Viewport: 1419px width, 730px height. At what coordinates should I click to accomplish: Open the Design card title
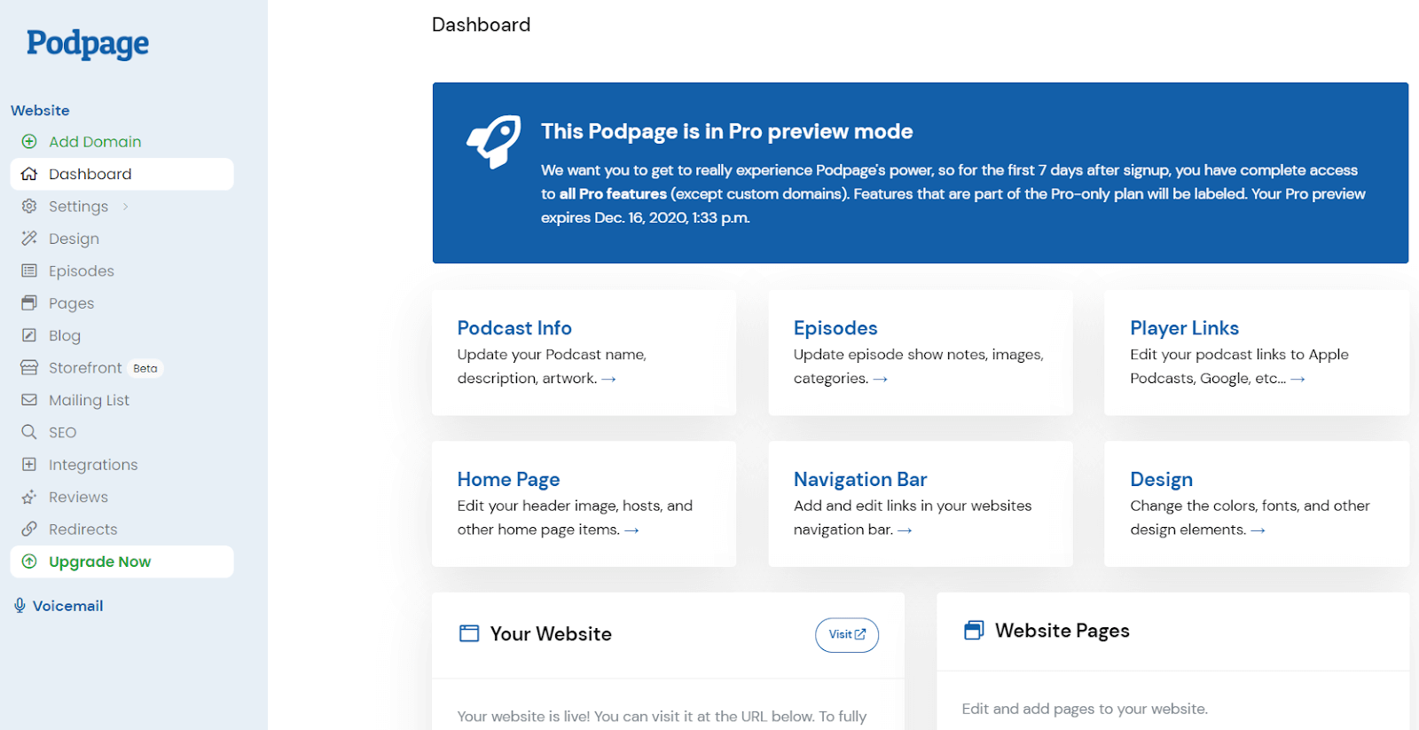click(x=1161, y=480)
